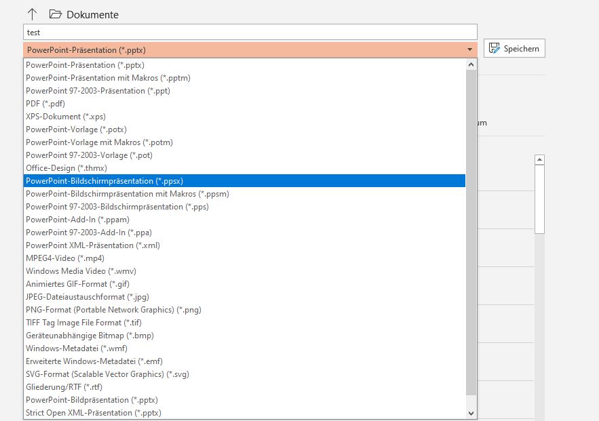Screen dimensions: 599x421
Task: Choose PowerPoint-Präsentation (*.pptx) list entry
Action: pos(244,65)
